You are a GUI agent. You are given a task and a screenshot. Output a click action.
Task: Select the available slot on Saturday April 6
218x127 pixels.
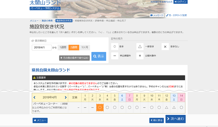tap(122, 107)
